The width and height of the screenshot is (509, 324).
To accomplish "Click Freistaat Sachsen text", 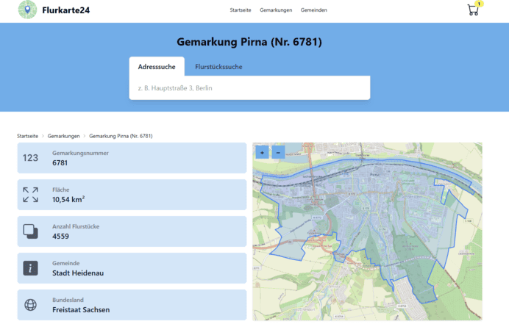I will click(81, 310).
